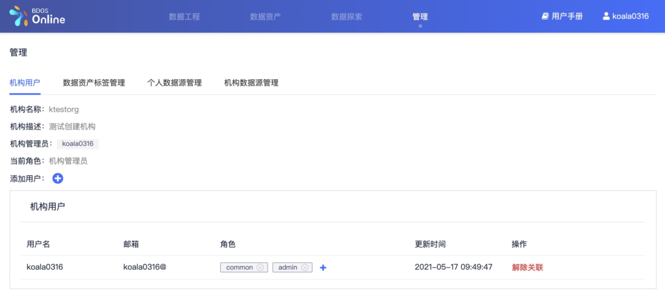Switch to the 机构用户 tab
The height and width of the screenshot is (299, 665).
[x=25, y=82]
